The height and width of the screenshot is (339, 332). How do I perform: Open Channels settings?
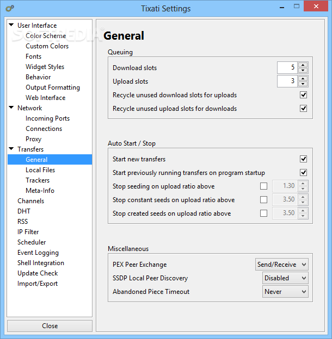31,201
